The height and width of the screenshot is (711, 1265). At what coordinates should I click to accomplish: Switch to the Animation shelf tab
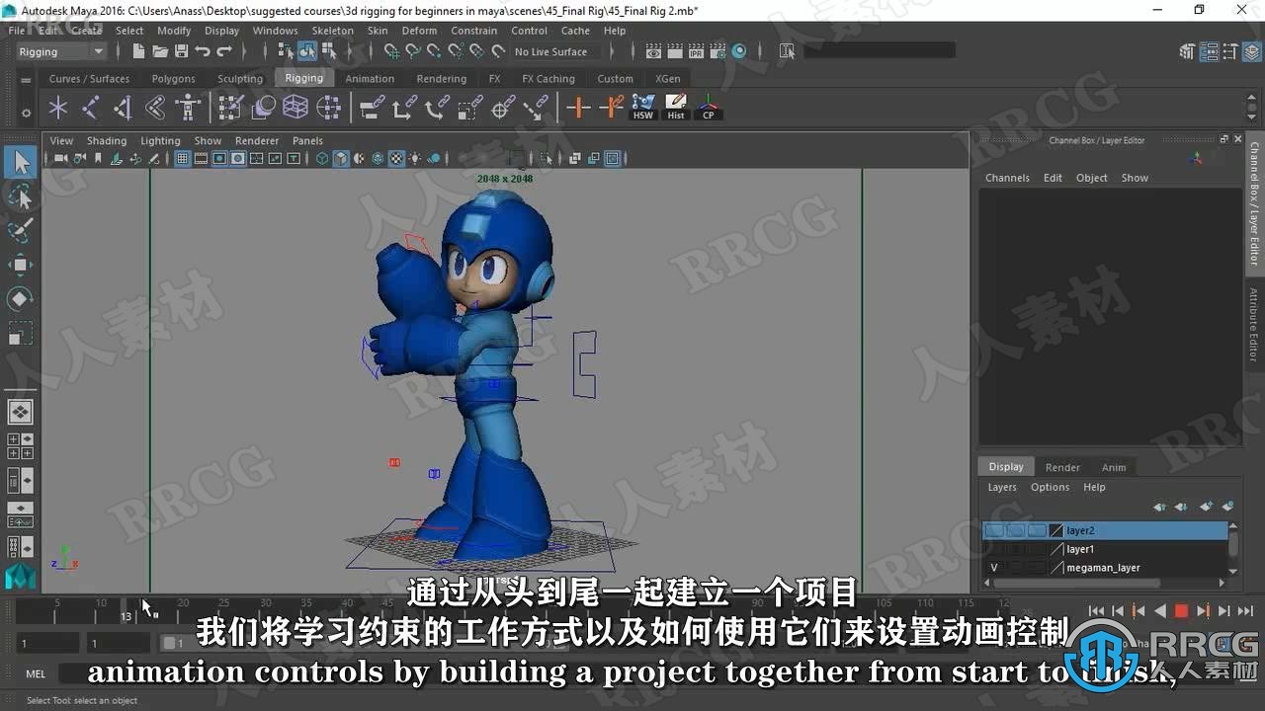[x=370, y=78]
